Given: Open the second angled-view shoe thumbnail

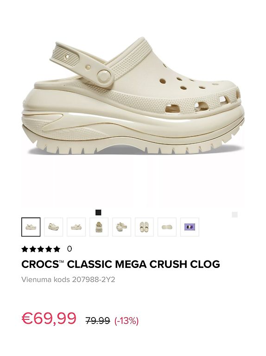Looking at the screenshot, I should click(54, 227).
